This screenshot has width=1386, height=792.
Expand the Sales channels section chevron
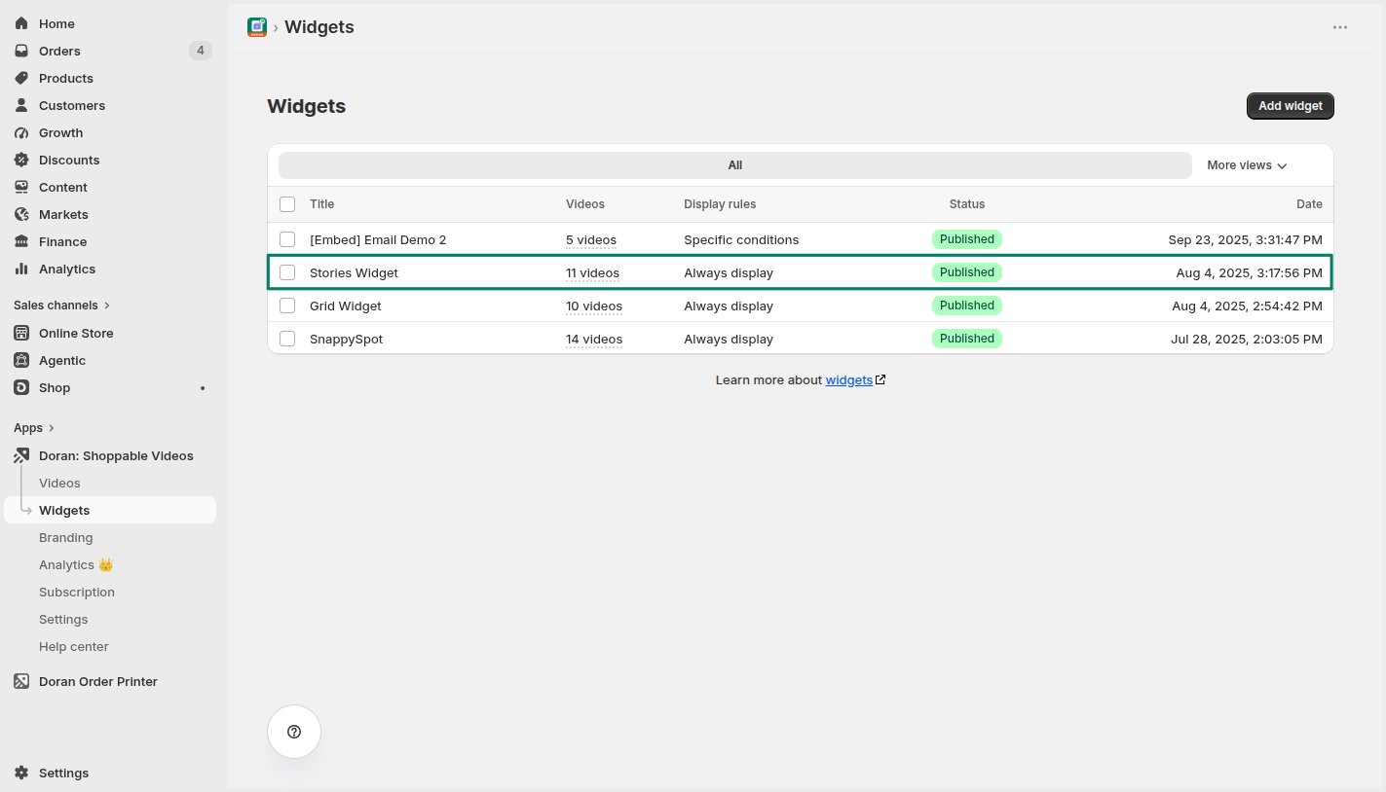coord(107,306)
